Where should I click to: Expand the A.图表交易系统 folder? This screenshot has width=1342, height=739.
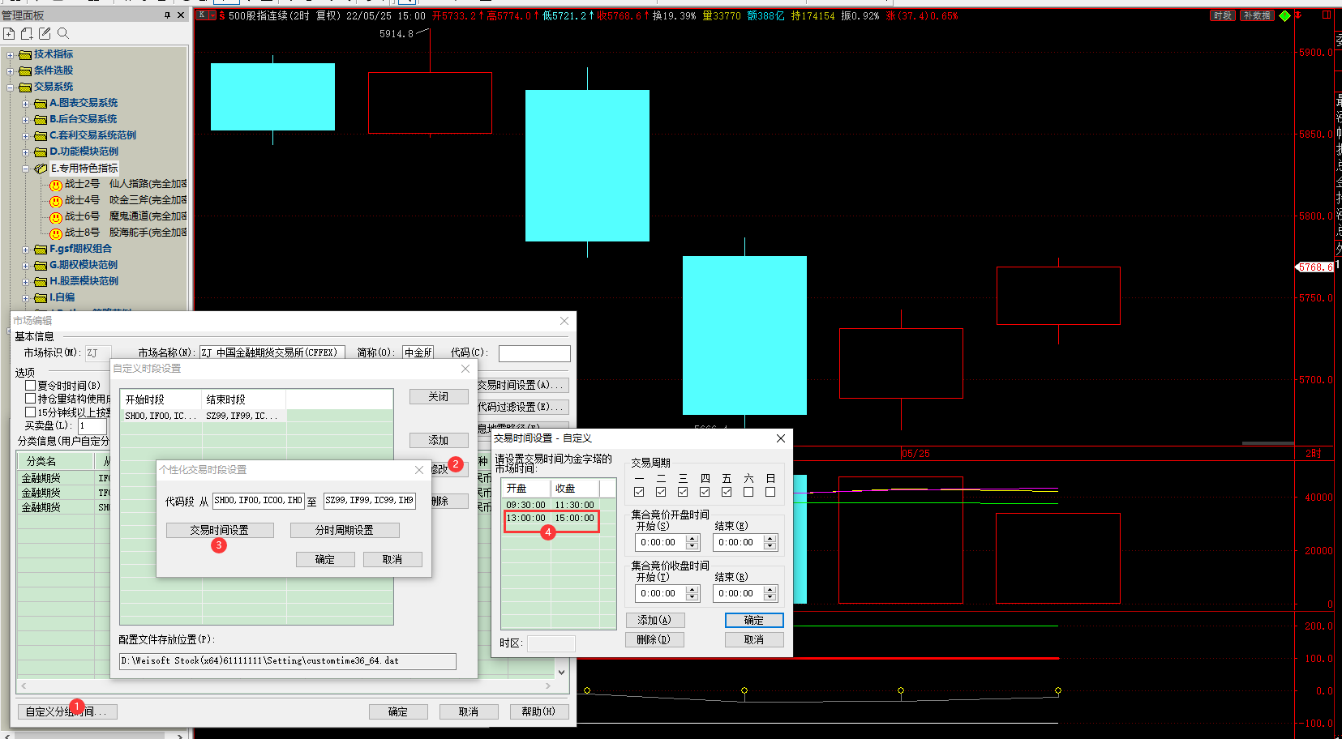pos(25,104)
